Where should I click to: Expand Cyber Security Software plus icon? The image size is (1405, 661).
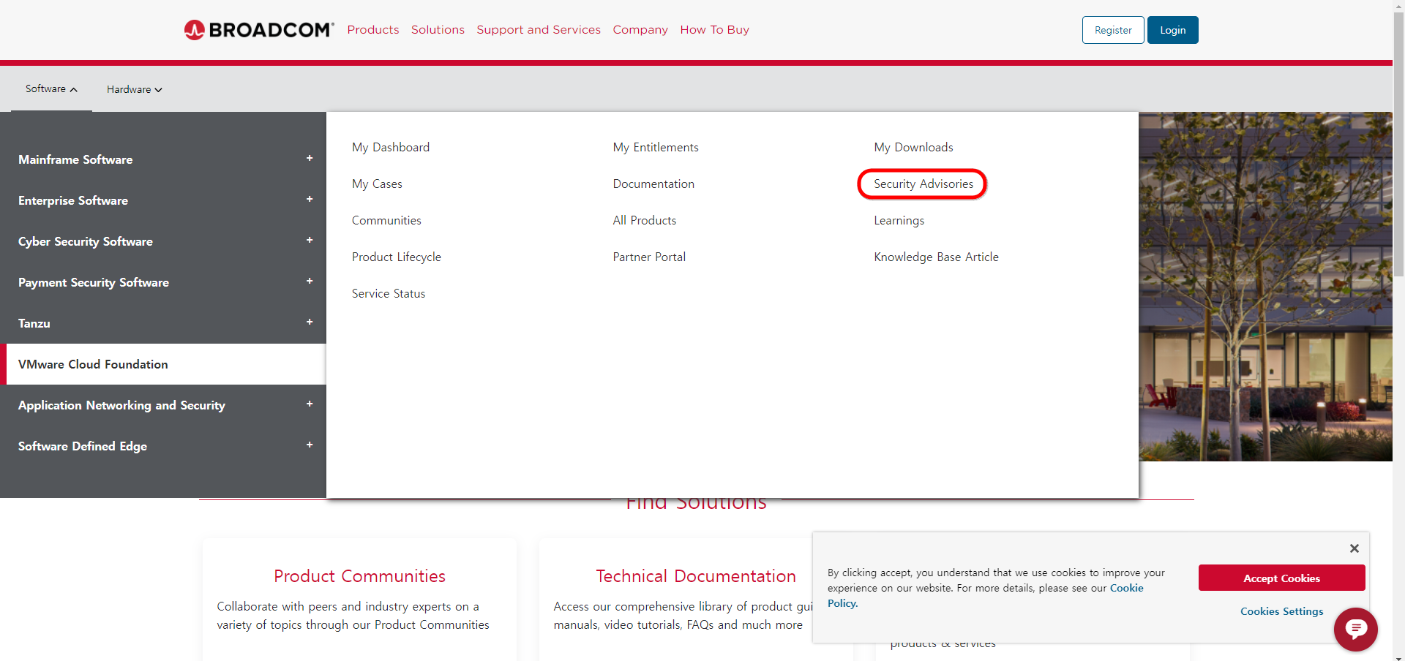point(310,240)
